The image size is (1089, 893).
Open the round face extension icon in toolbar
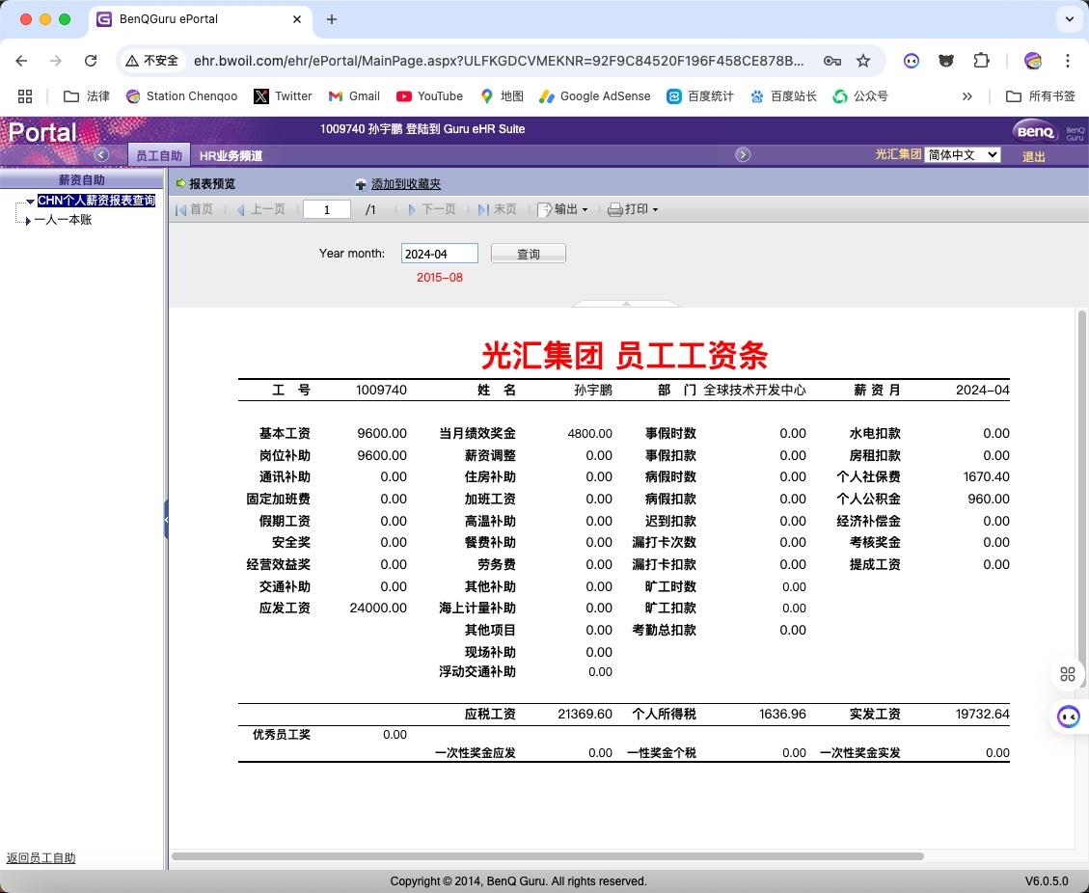pos(912,61)
